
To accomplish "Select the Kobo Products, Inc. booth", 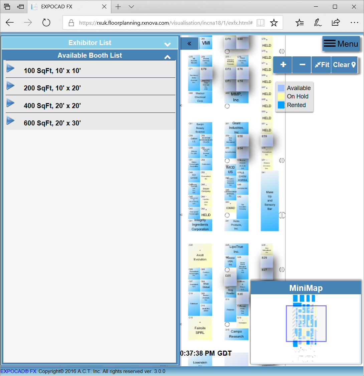I will tap(236, 225).
